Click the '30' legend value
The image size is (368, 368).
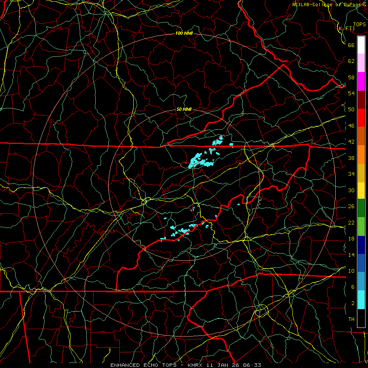tap(351, 190)
